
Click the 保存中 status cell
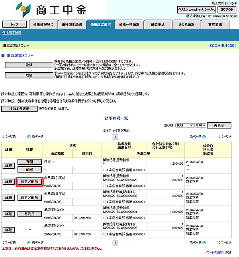tap(72, 162)
